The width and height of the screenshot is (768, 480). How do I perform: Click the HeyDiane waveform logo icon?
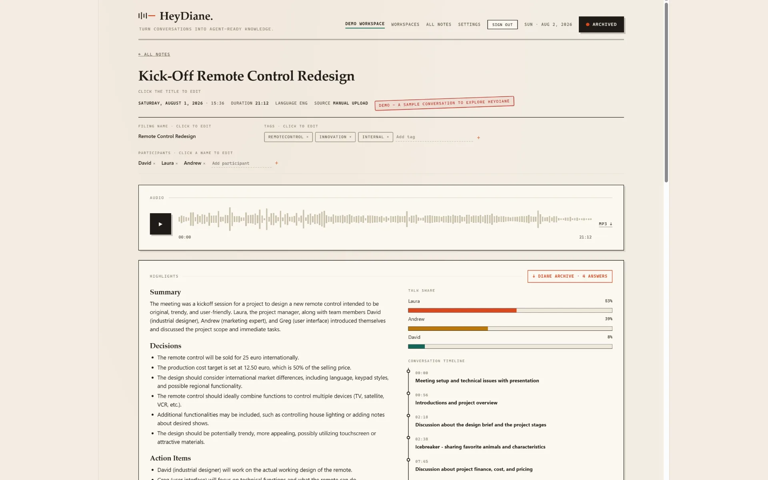pos(146,16)
